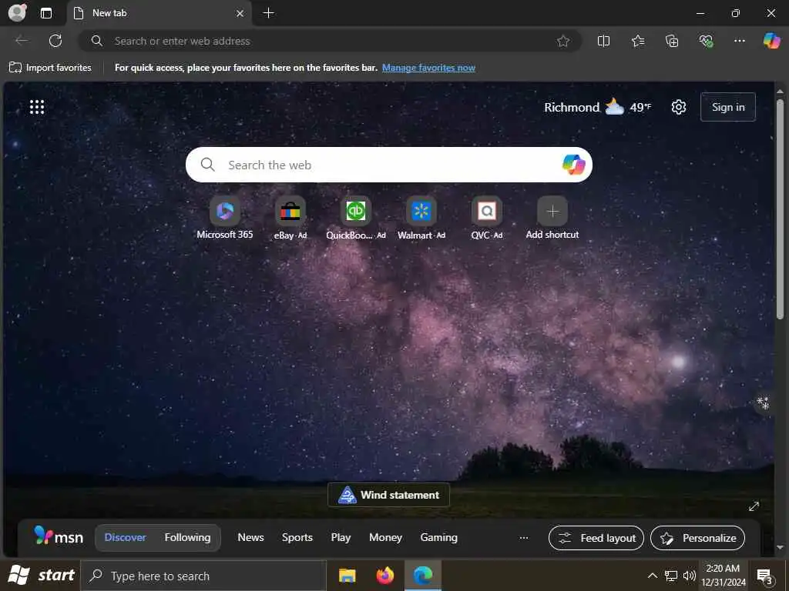Open the Money category
Screen dimensions: 789x591
tap(385, 537)
